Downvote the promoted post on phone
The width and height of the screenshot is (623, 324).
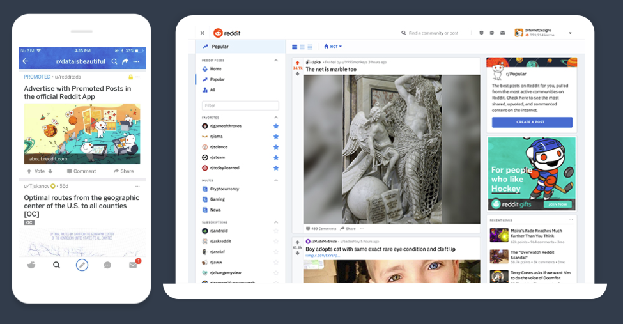pos(50,171)
